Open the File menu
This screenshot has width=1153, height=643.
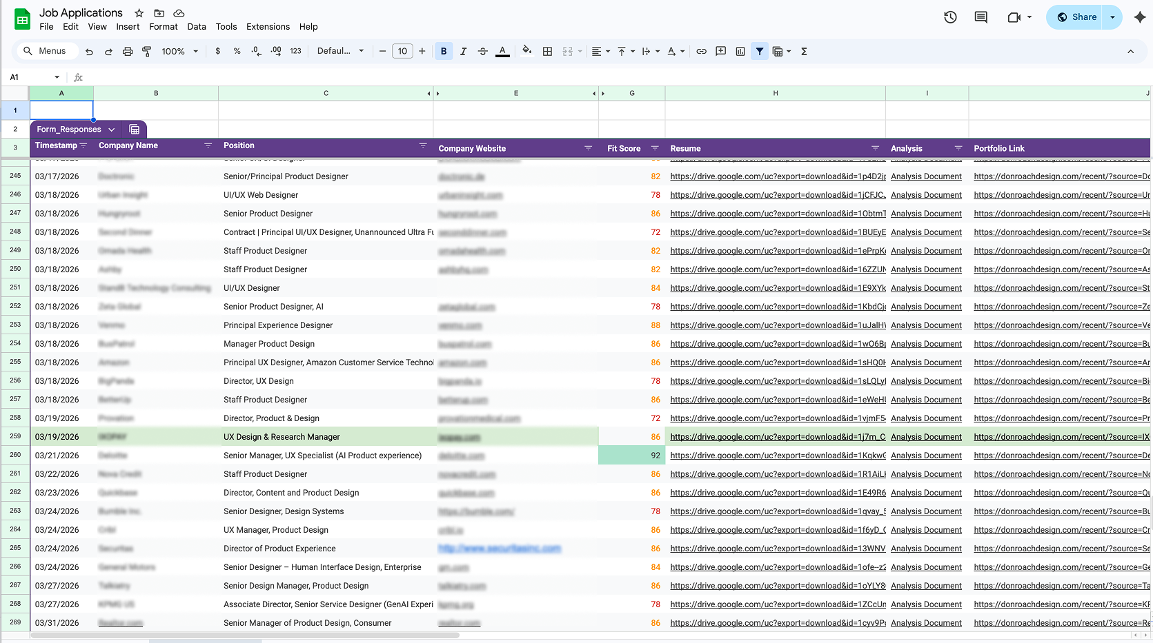click(x=46, y=27)
